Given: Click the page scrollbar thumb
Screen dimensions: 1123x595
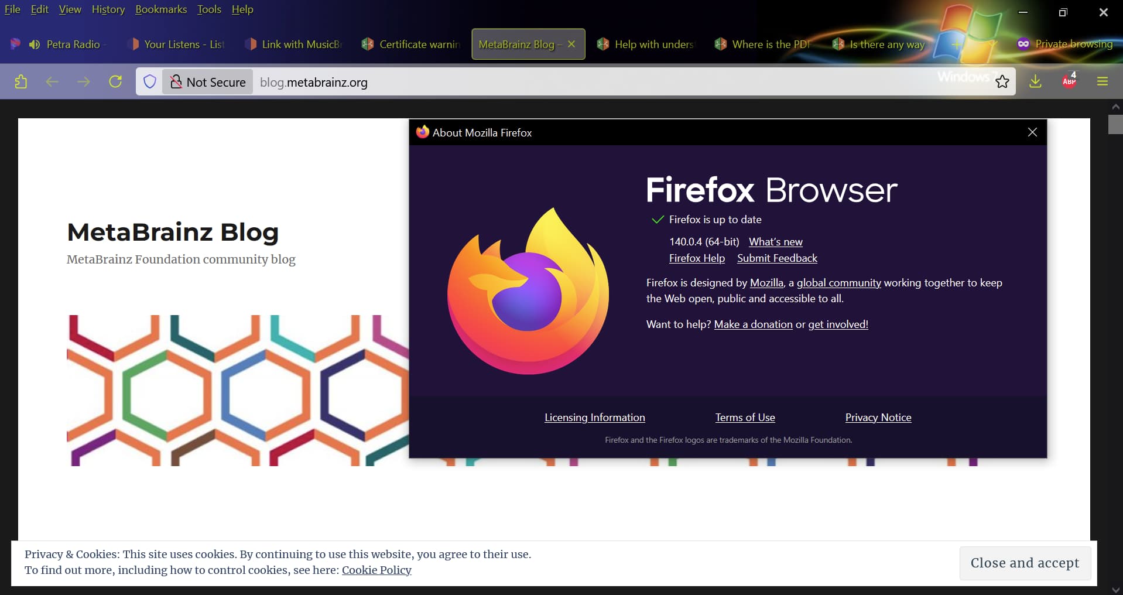Looking at the screenshot, I should click(x=1115, y=124).
